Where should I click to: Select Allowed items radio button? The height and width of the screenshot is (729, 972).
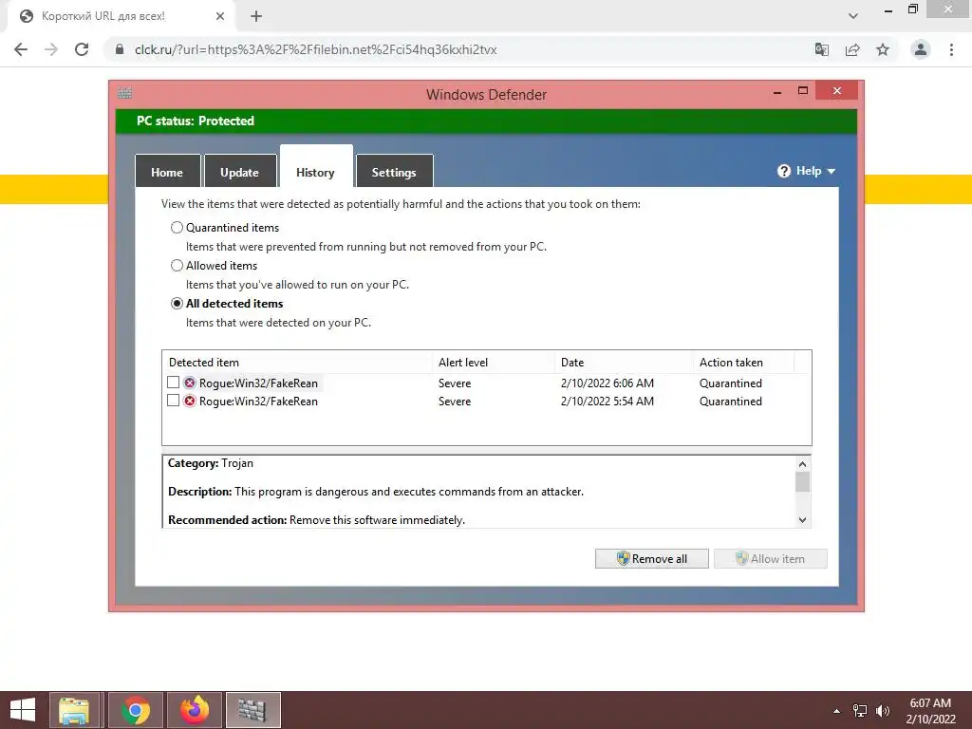pos(177,266)
